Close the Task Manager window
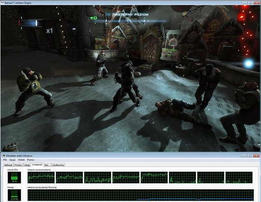Viewport: 261px width, 202px height. (256, 156)
